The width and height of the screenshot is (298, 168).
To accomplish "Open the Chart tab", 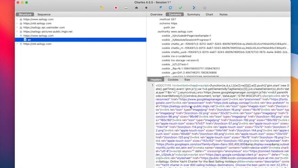I will tap(209, 14).
